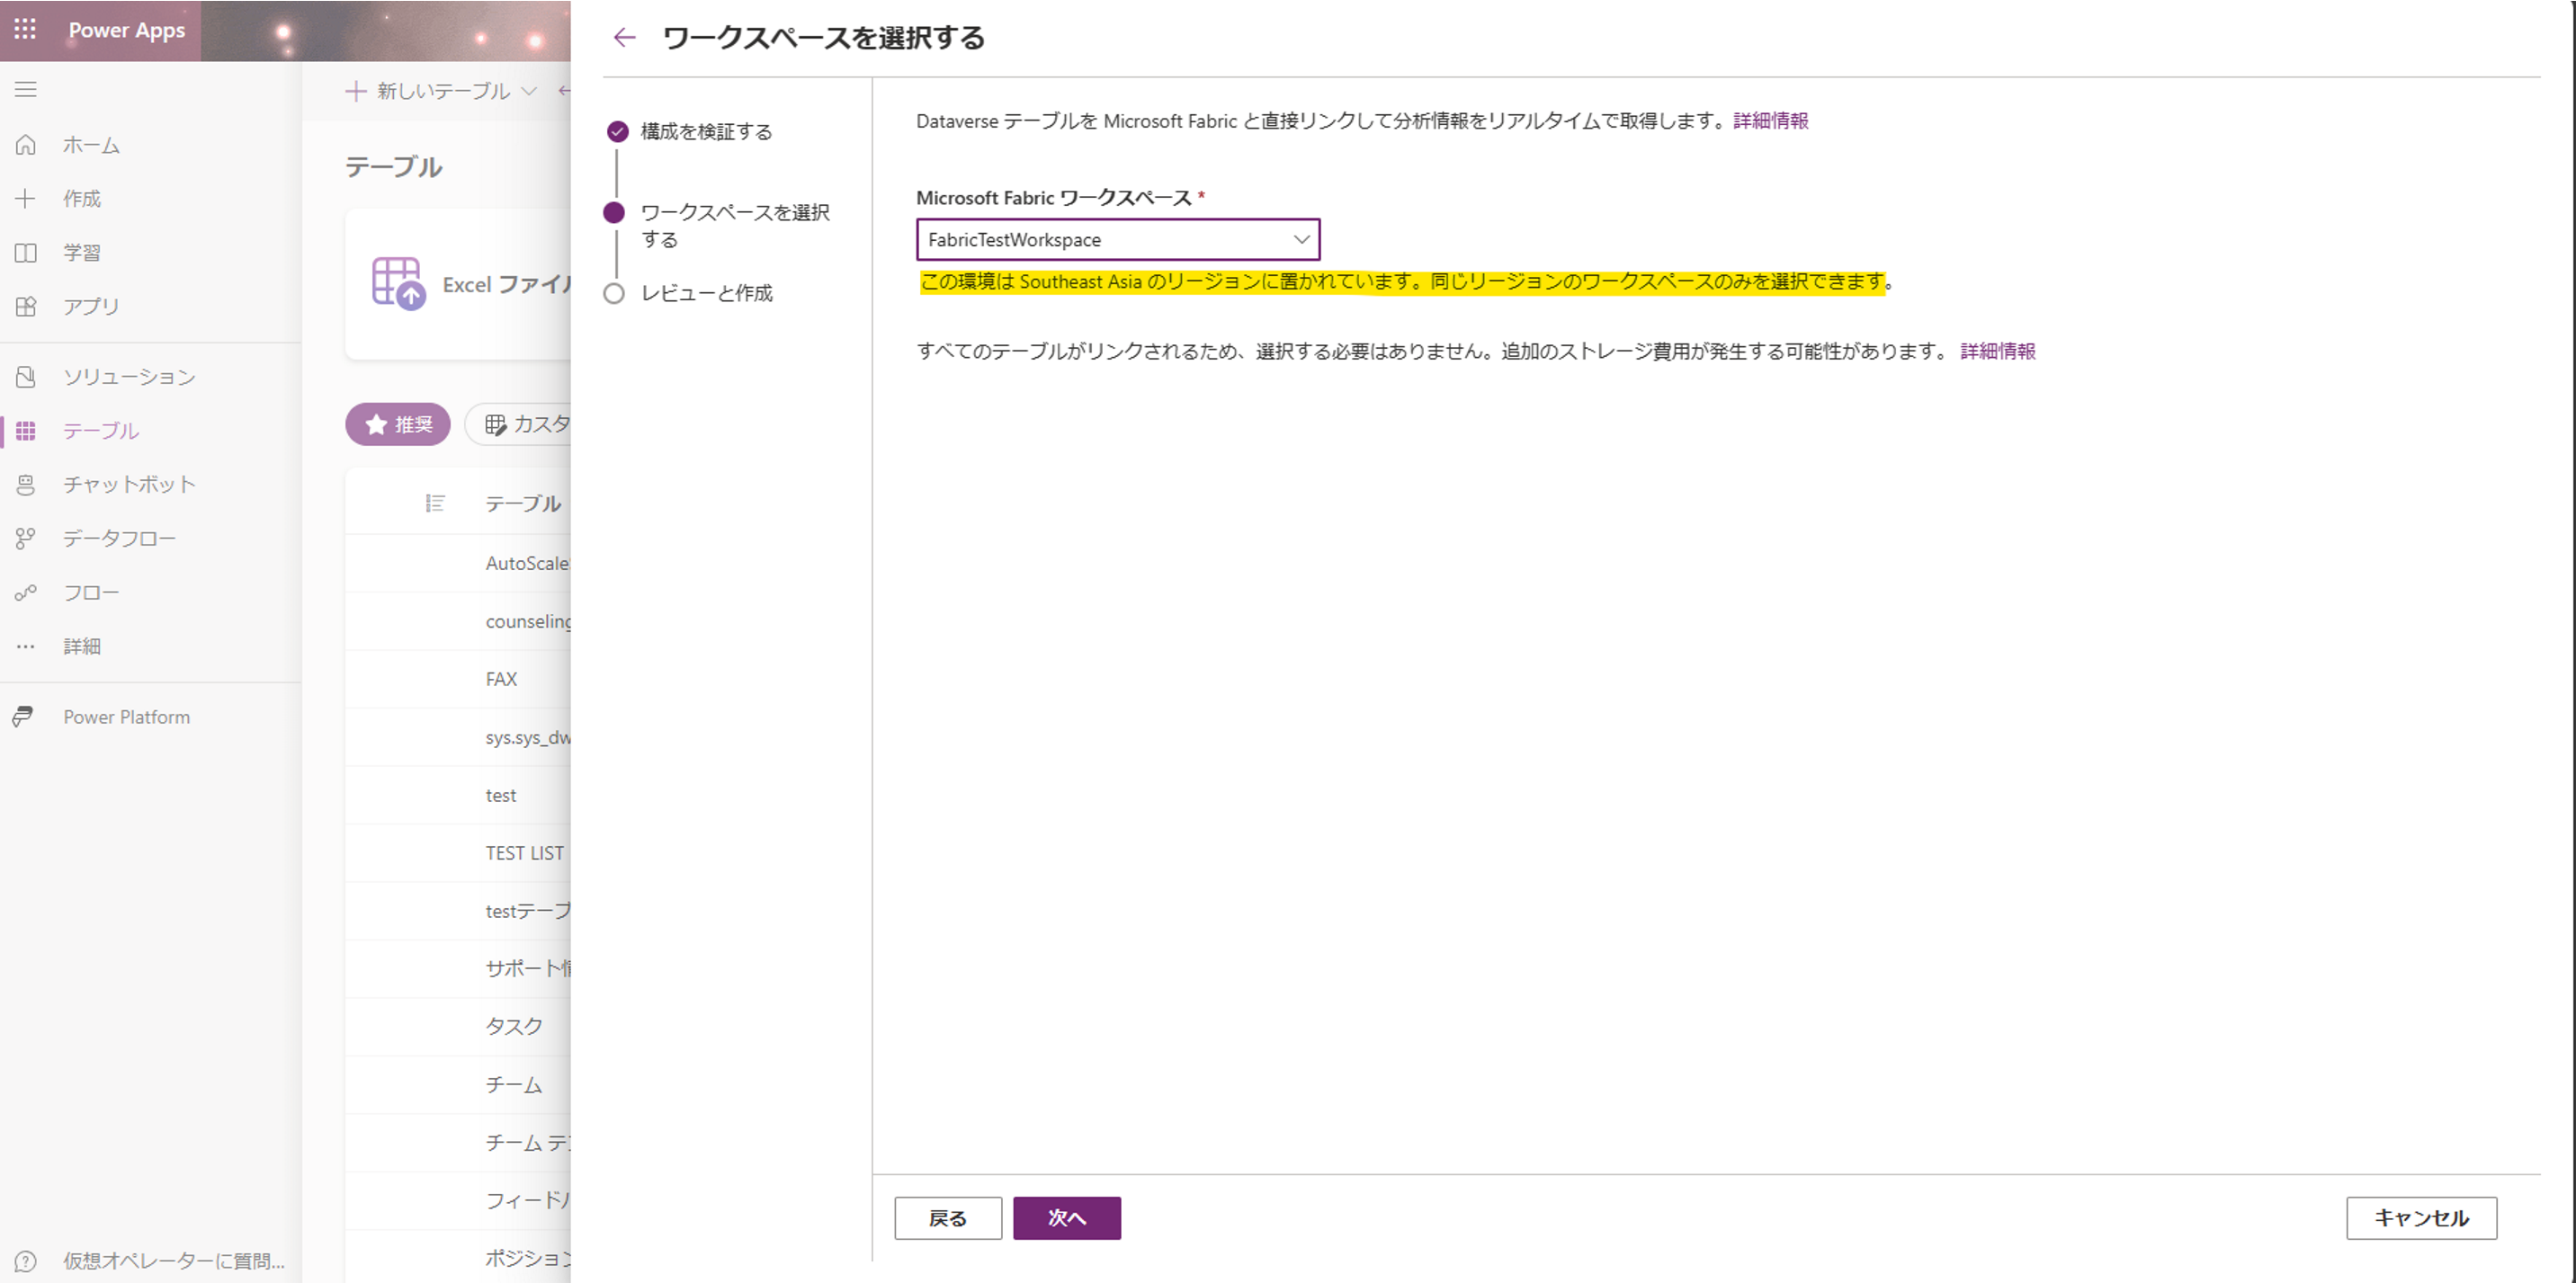Open ソリューション from the sidebar

(129, 377)
